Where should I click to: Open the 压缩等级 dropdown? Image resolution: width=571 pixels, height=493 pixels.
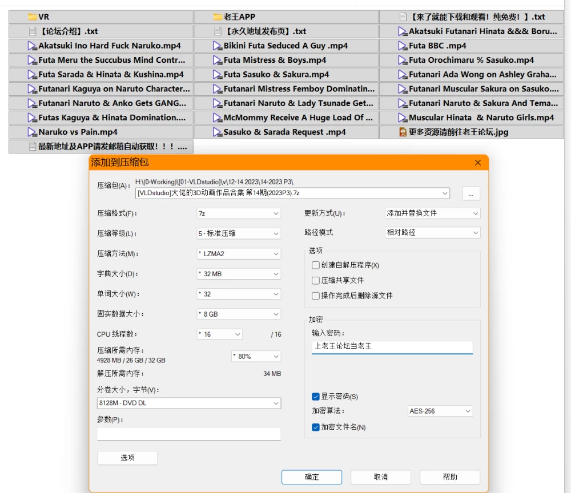coord(239,233)
